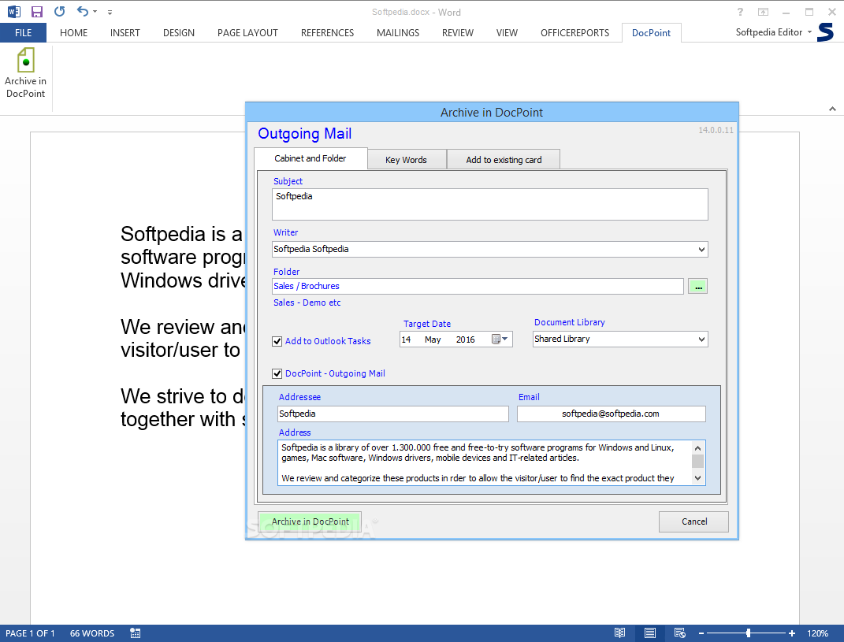
Task: Select the DocPoint ribbon tab
Action: pos(651,33)
